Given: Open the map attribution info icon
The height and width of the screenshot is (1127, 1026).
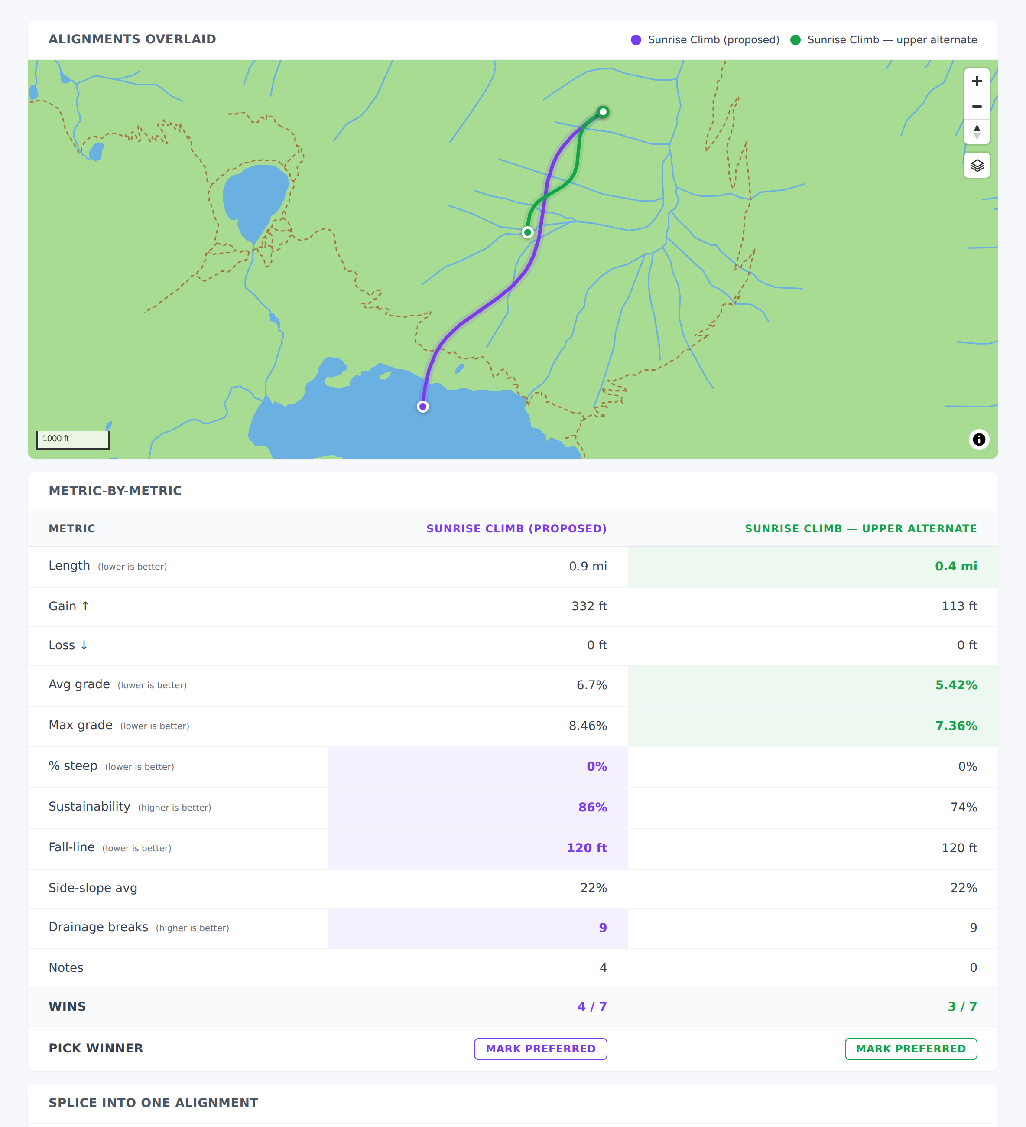Looking at the screenshot, I should click(978, 440).
